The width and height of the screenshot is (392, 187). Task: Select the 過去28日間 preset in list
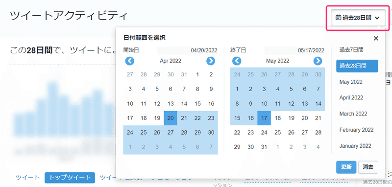pyautogui.click(x=357, y=66)
